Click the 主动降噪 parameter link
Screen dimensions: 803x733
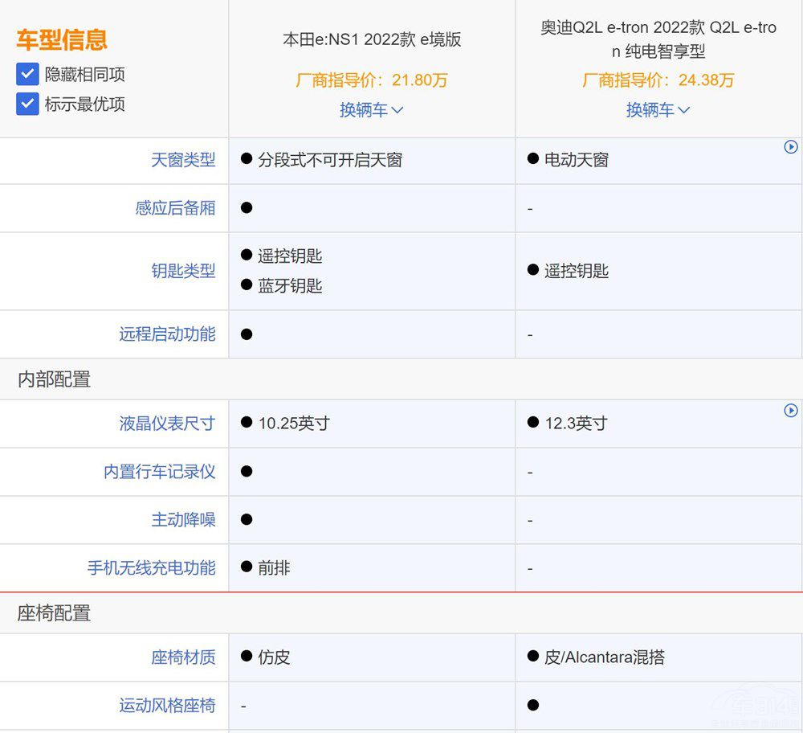[183, 520]
